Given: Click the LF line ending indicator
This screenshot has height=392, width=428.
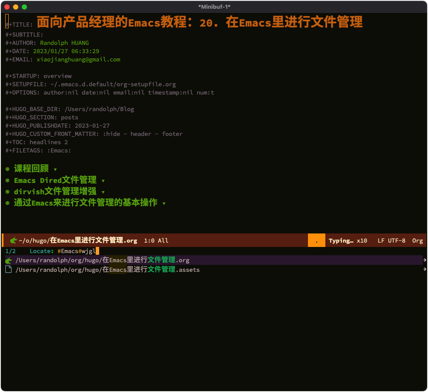Looking at the screenshot, I should [381, 240].
